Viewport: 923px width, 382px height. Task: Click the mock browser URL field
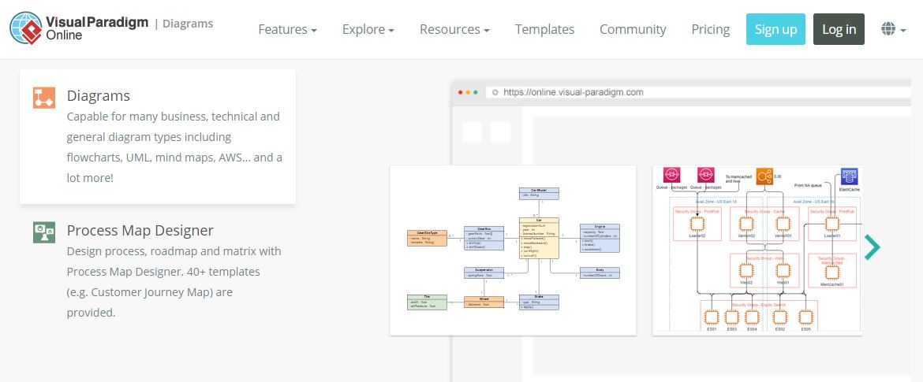tap(698, 92)
